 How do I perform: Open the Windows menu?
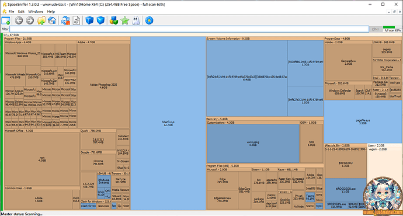click(x=36, y=11)
